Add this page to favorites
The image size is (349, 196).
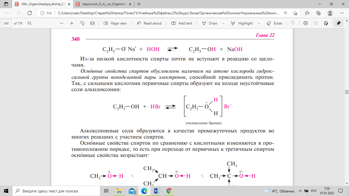coord(295,13)
